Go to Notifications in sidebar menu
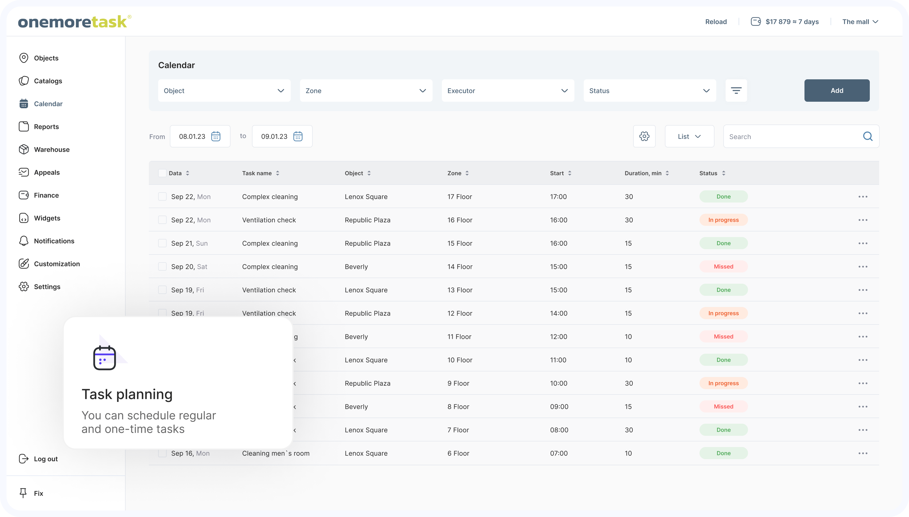909x517 pixels. 54,241
